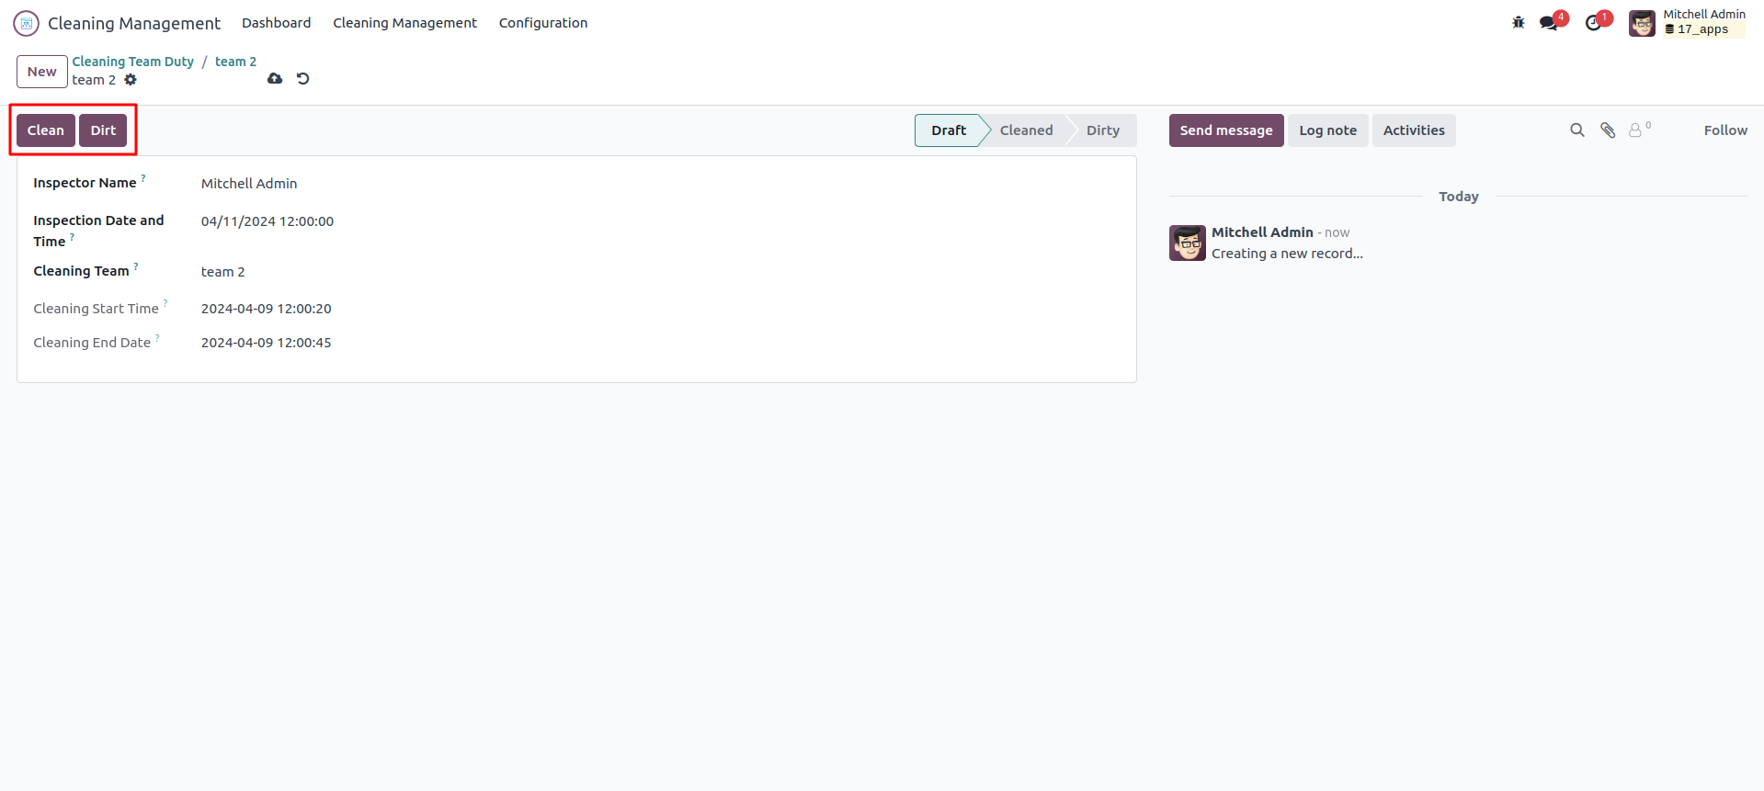Click the Follow button

click(1725, 130)
